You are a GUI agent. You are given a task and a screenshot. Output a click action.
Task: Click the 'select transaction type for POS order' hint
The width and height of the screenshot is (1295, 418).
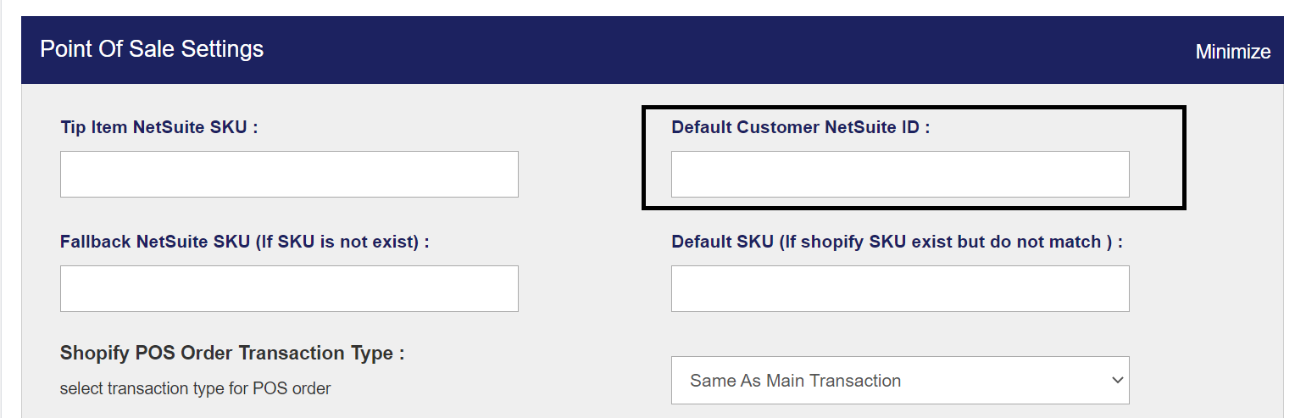click(195, 389)
